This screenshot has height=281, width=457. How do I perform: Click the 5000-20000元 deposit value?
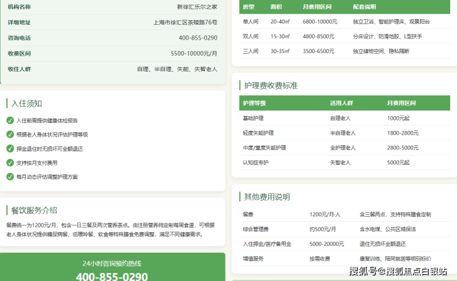point(327,244)
